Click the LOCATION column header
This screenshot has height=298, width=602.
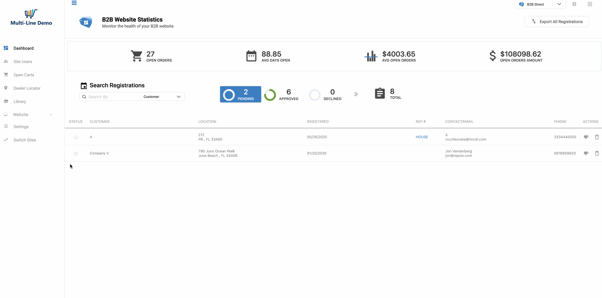[x=207, y=122]
